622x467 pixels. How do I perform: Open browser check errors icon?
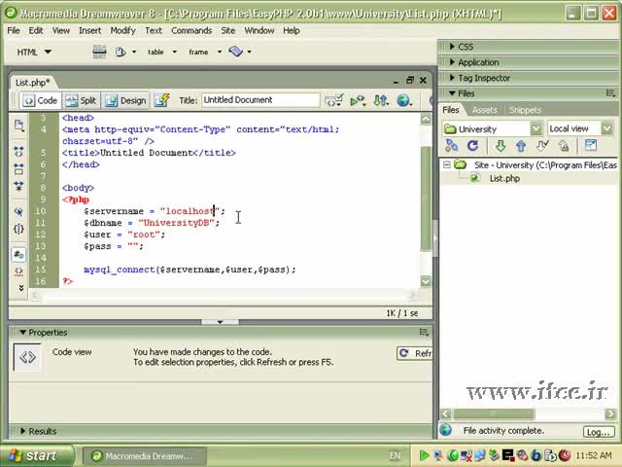pyautogui.click(x=333, y=100)
